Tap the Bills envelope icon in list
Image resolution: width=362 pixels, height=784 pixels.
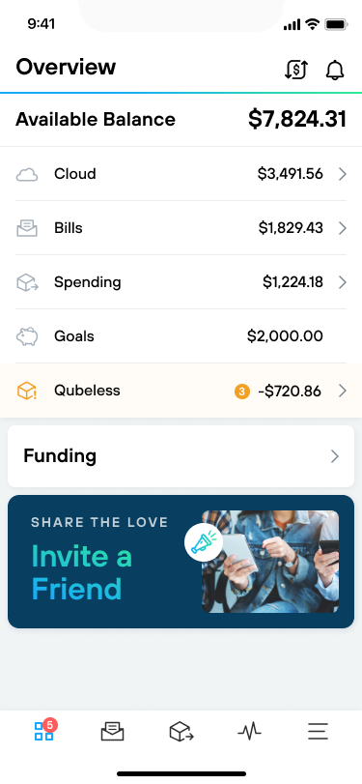(x=27, y=228)
